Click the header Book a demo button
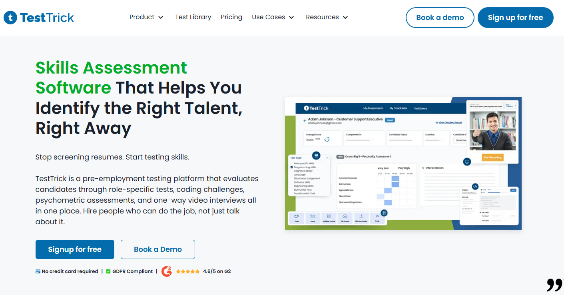Viewport: 564px width, 295px height. click(440, 18)
